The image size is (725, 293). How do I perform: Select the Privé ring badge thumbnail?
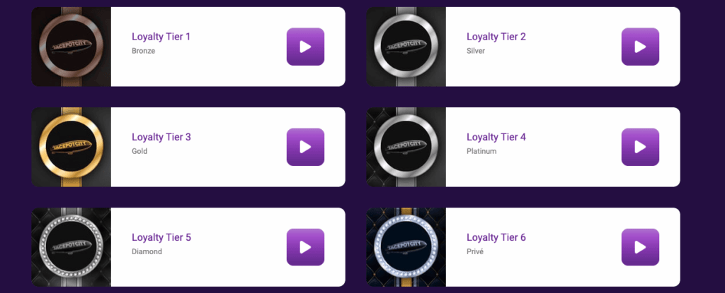pos(406,247)
